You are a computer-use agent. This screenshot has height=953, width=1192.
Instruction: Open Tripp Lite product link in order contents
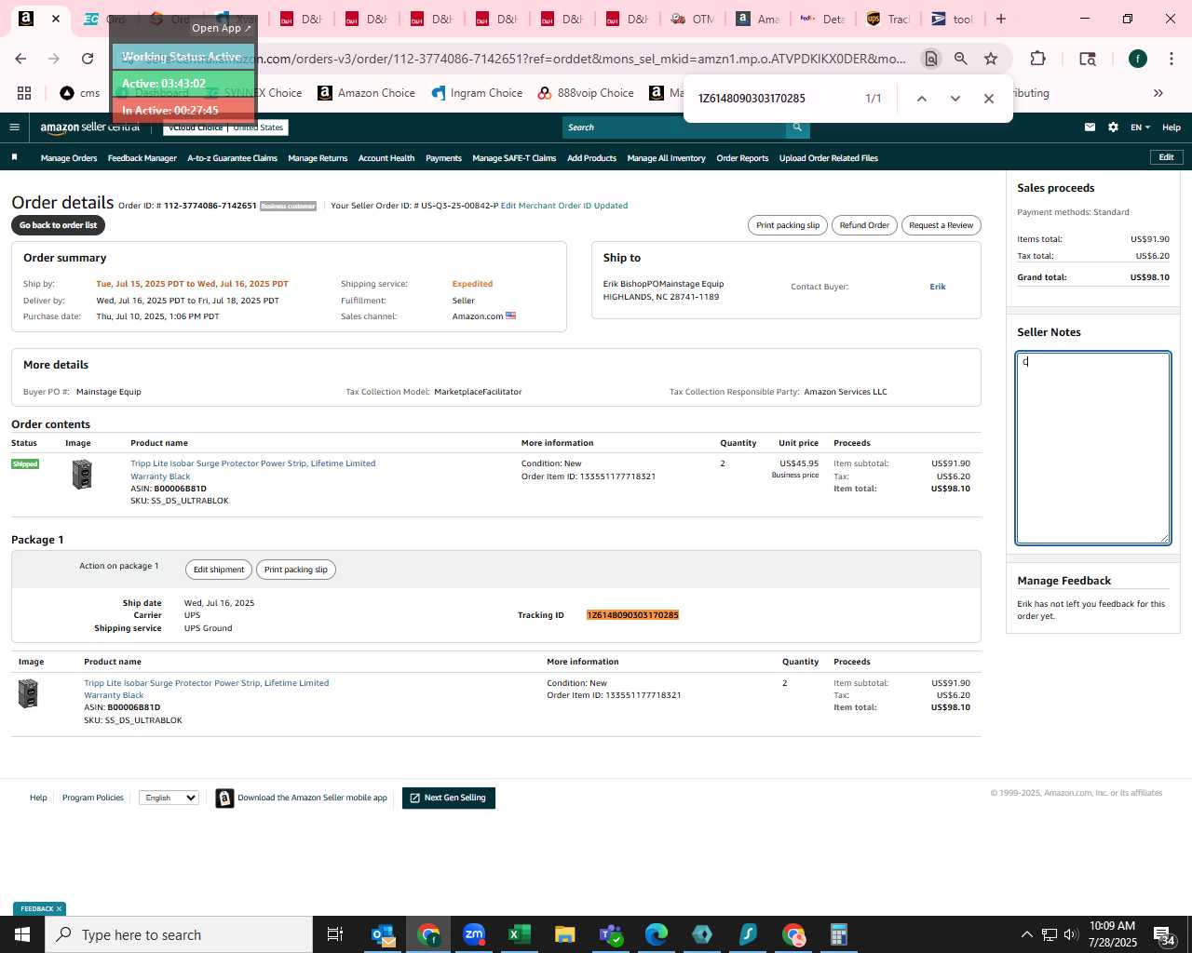pyautogui.click(x=253, y=469)
